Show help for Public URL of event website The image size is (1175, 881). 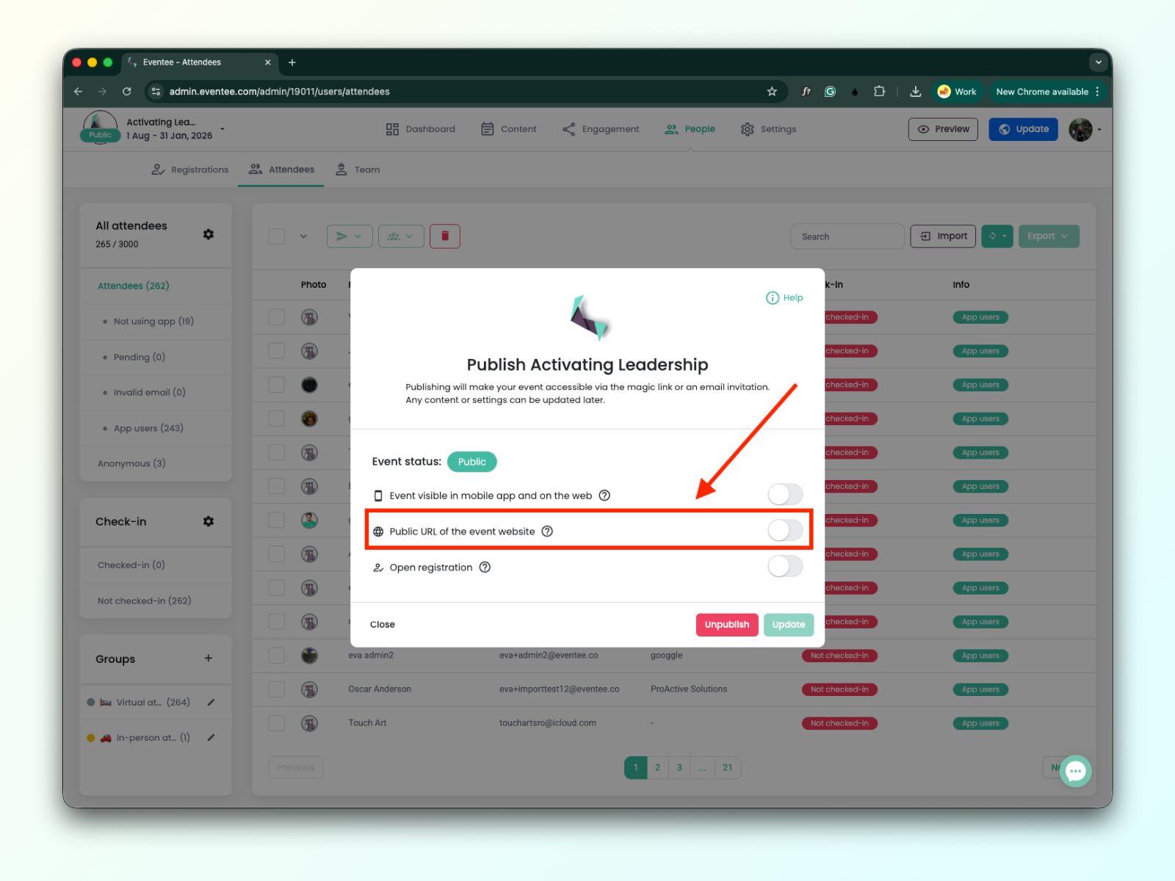click(547, 532)
